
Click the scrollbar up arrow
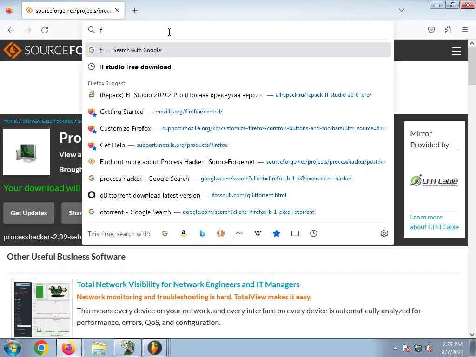click(x=472, y=43)
